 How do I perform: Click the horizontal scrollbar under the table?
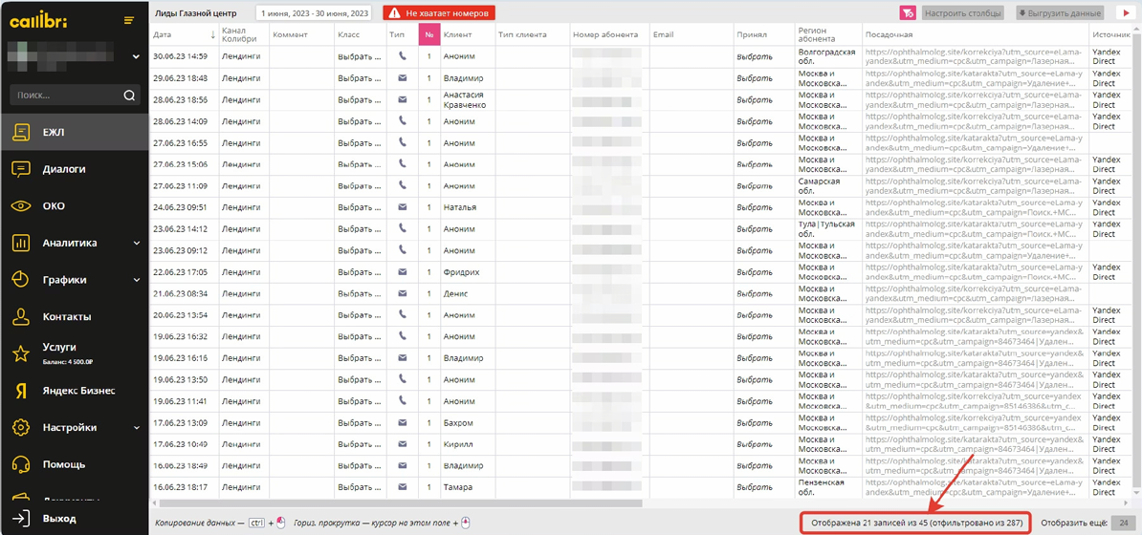401,503
